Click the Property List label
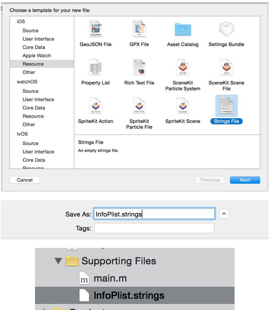 tap(95, 83)
